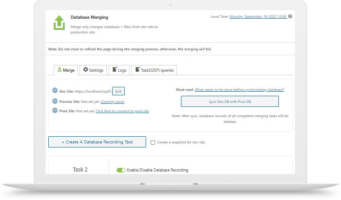341x200 pixels.
Task: Click the Task 2 heading text
Action: 80,169
